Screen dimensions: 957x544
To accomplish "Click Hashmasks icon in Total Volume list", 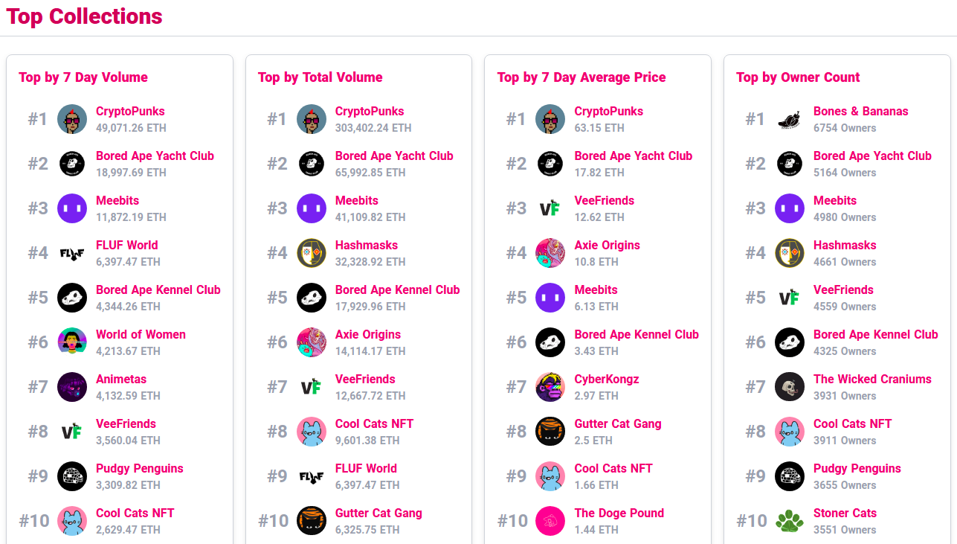I will click(x=312, y=253).
